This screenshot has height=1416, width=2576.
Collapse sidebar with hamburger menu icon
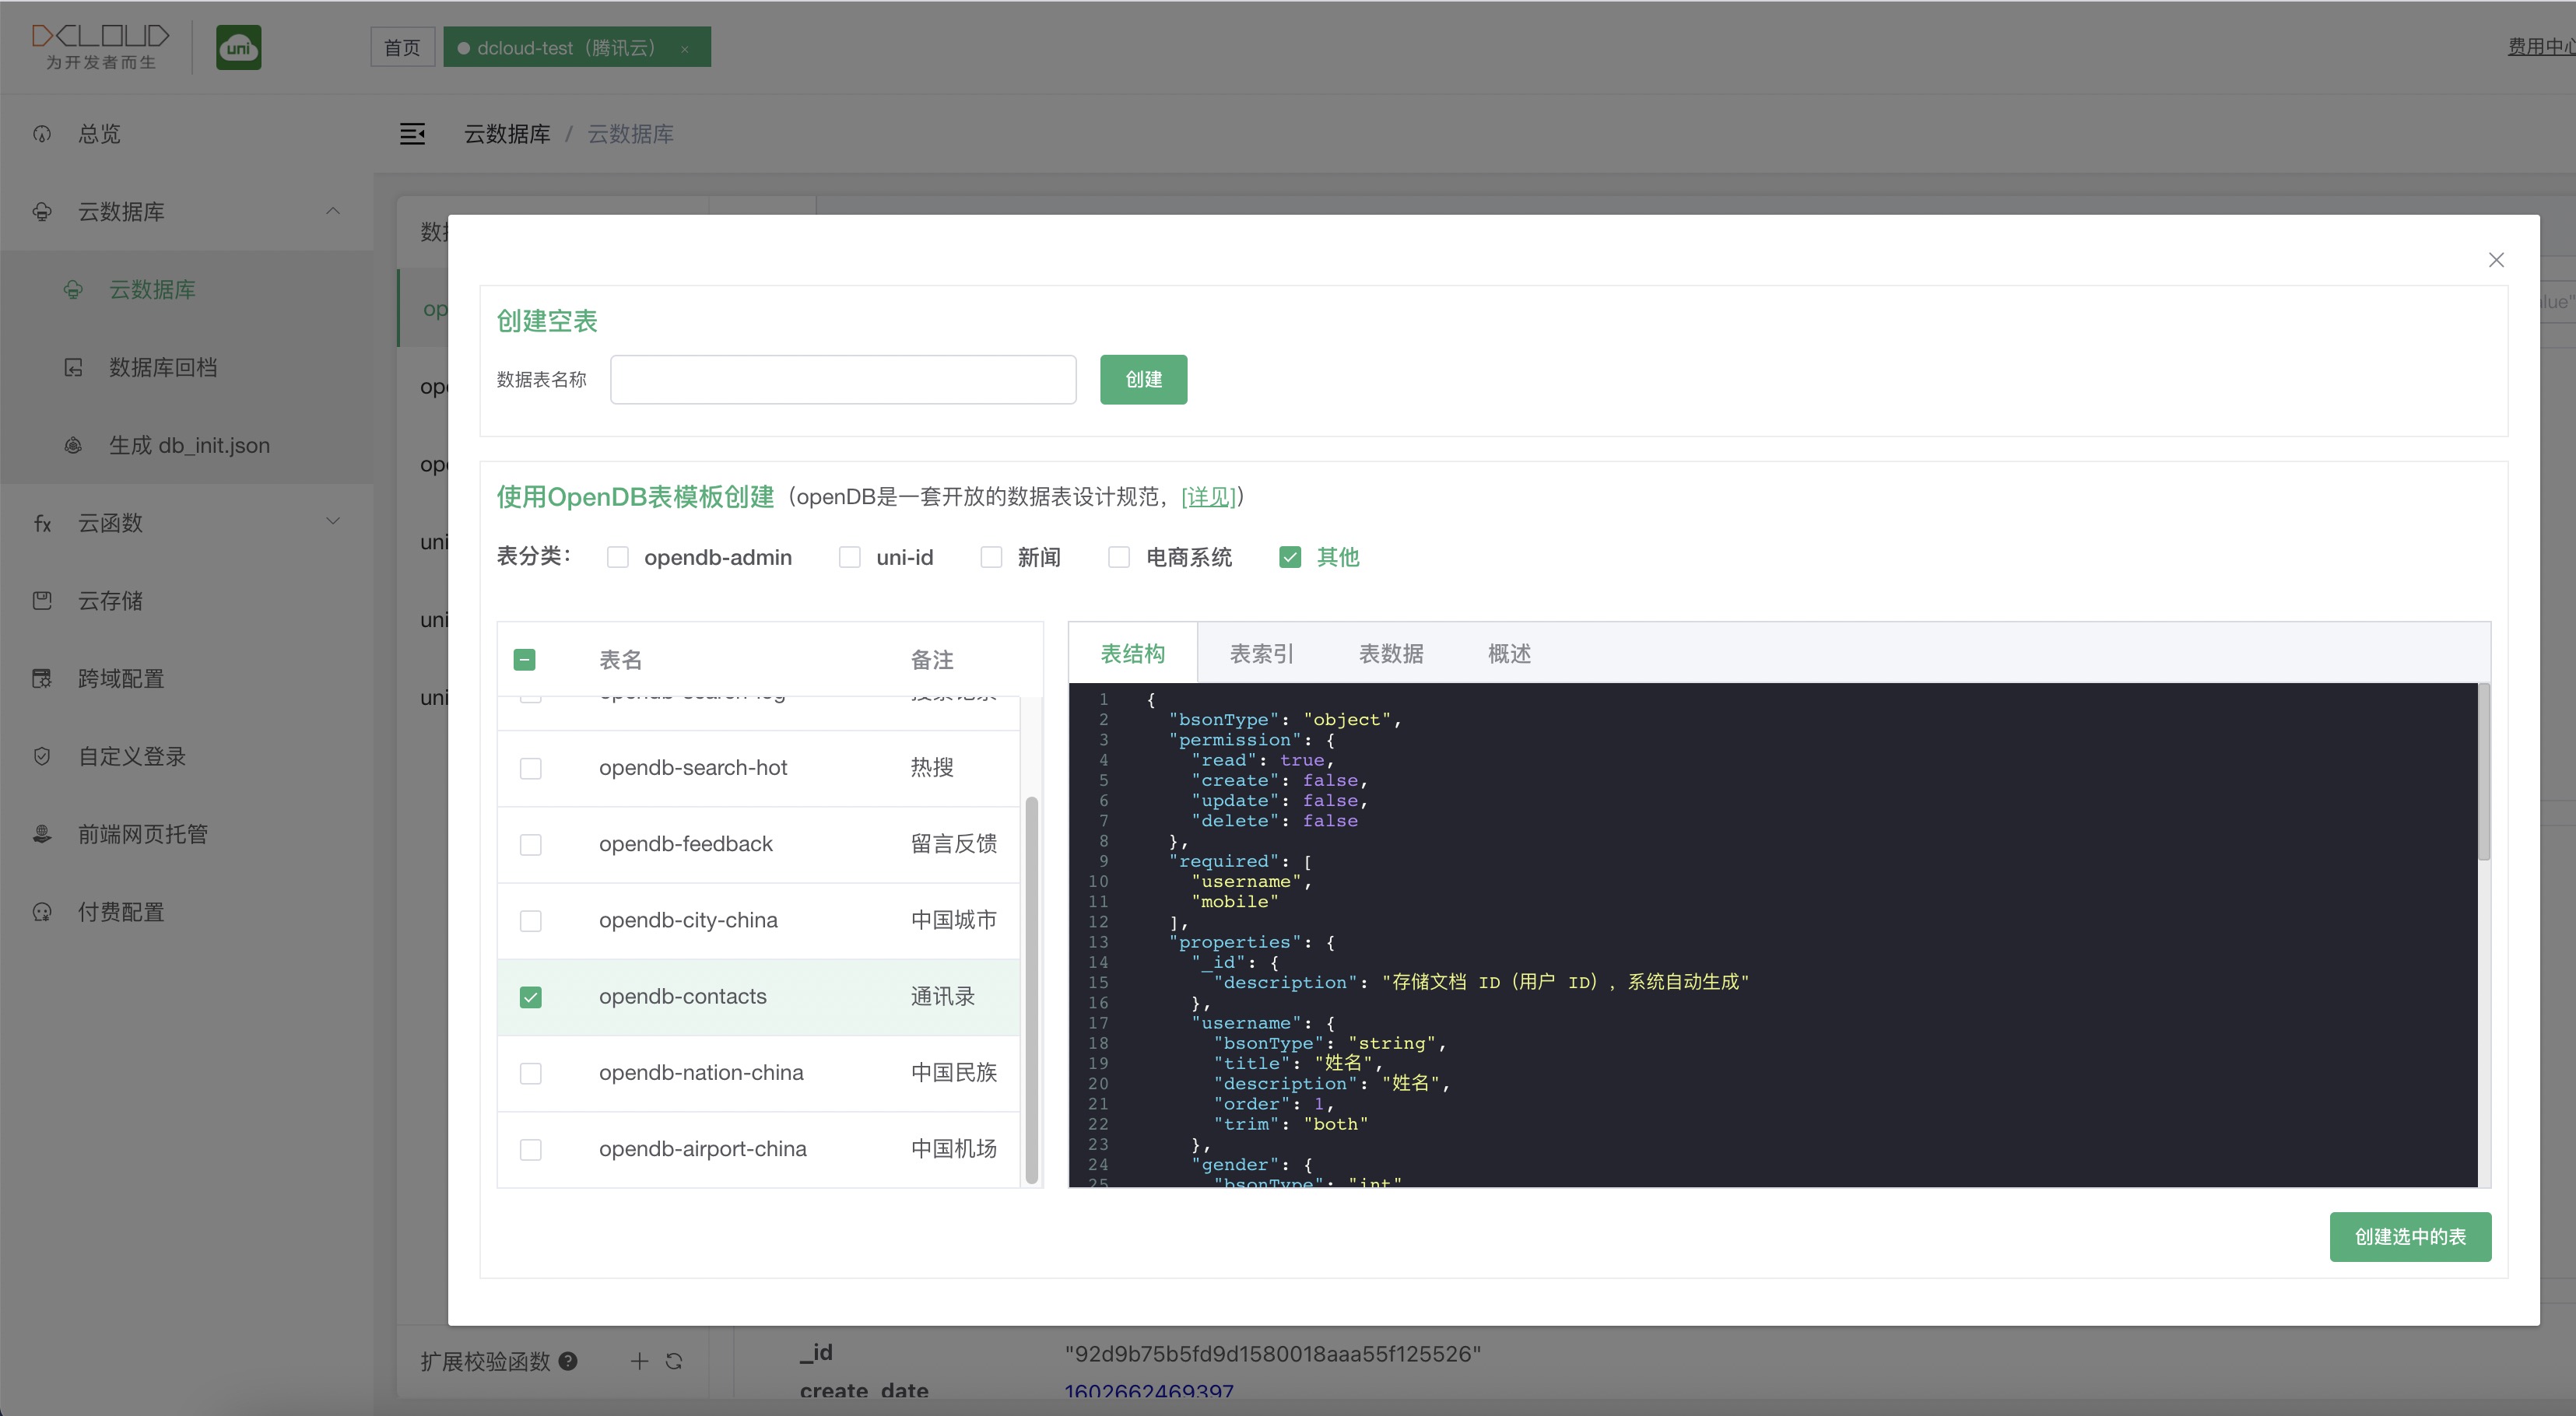(412, 134)
